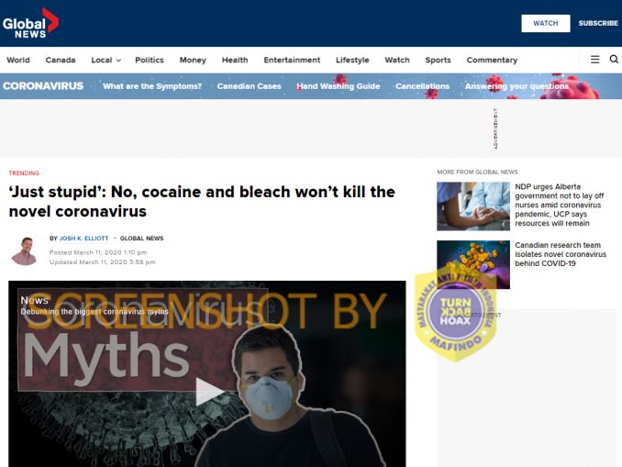The image size is (622, 467).
Task: Open Cancellations link
Action: pyautogui.click(x=423, y=86)
